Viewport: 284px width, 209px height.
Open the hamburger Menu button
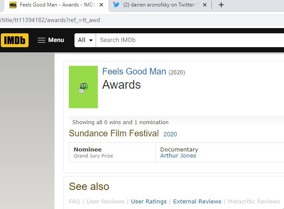point(51,40)
